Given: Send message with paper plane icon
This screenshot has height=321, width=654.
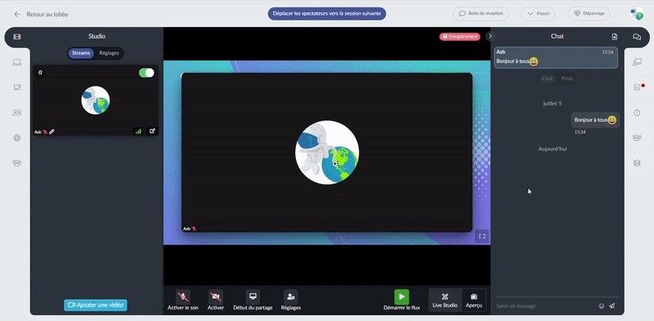Looking at the screenshot, I should coord(611,306).
